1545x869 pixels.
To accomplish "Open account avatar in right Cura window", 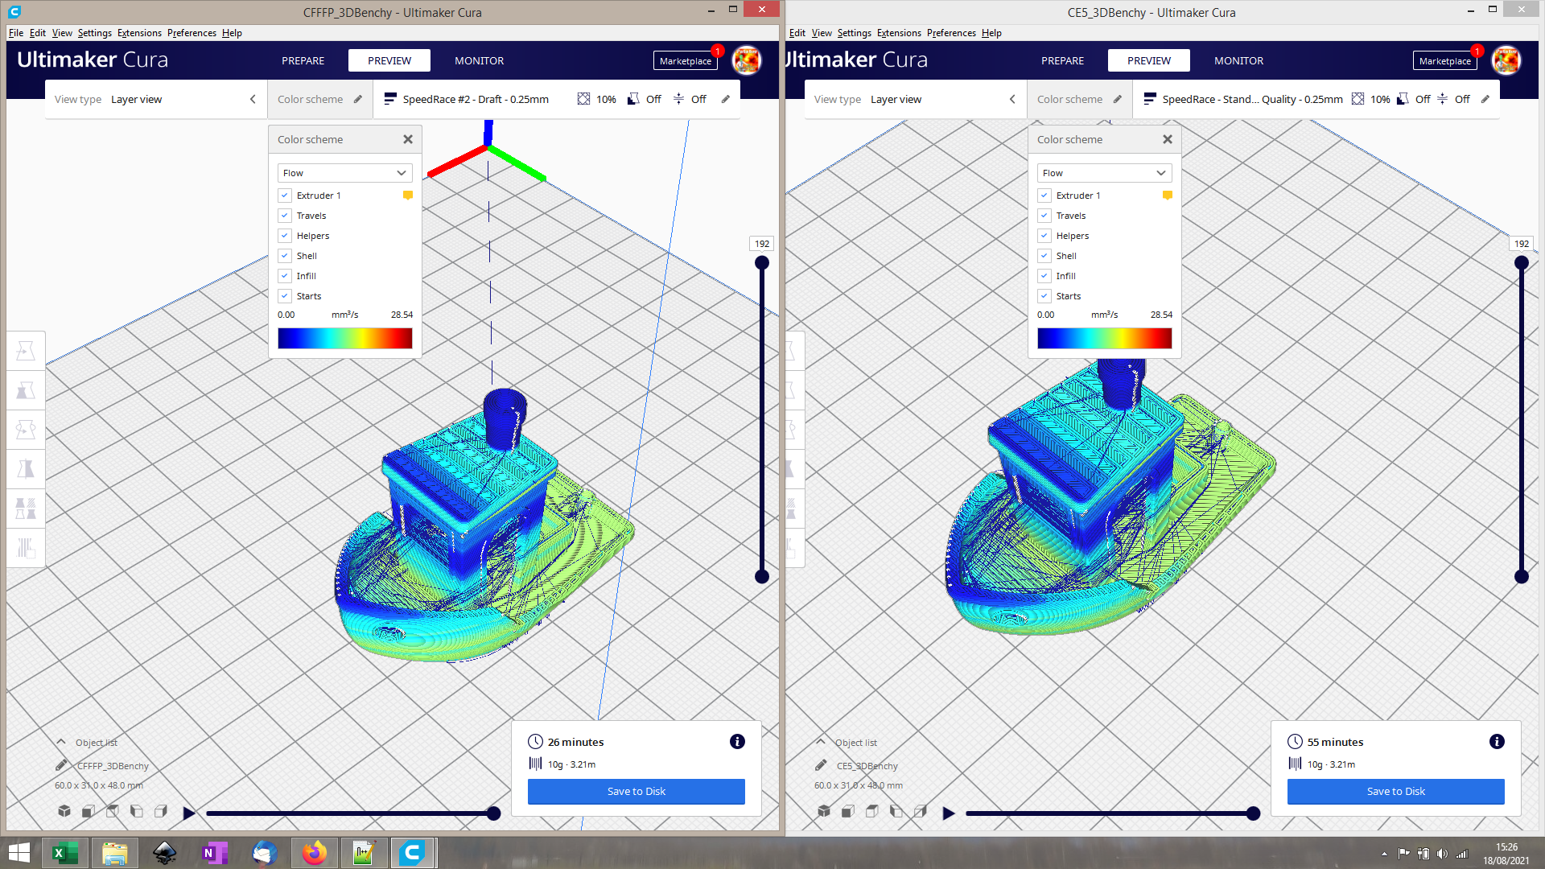I will (1506, 60).
